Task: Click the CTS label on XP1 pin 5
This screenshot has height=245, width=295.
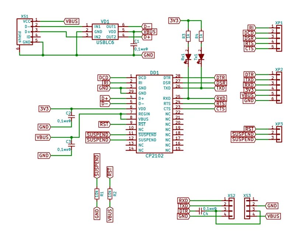Action: (250, 49)
